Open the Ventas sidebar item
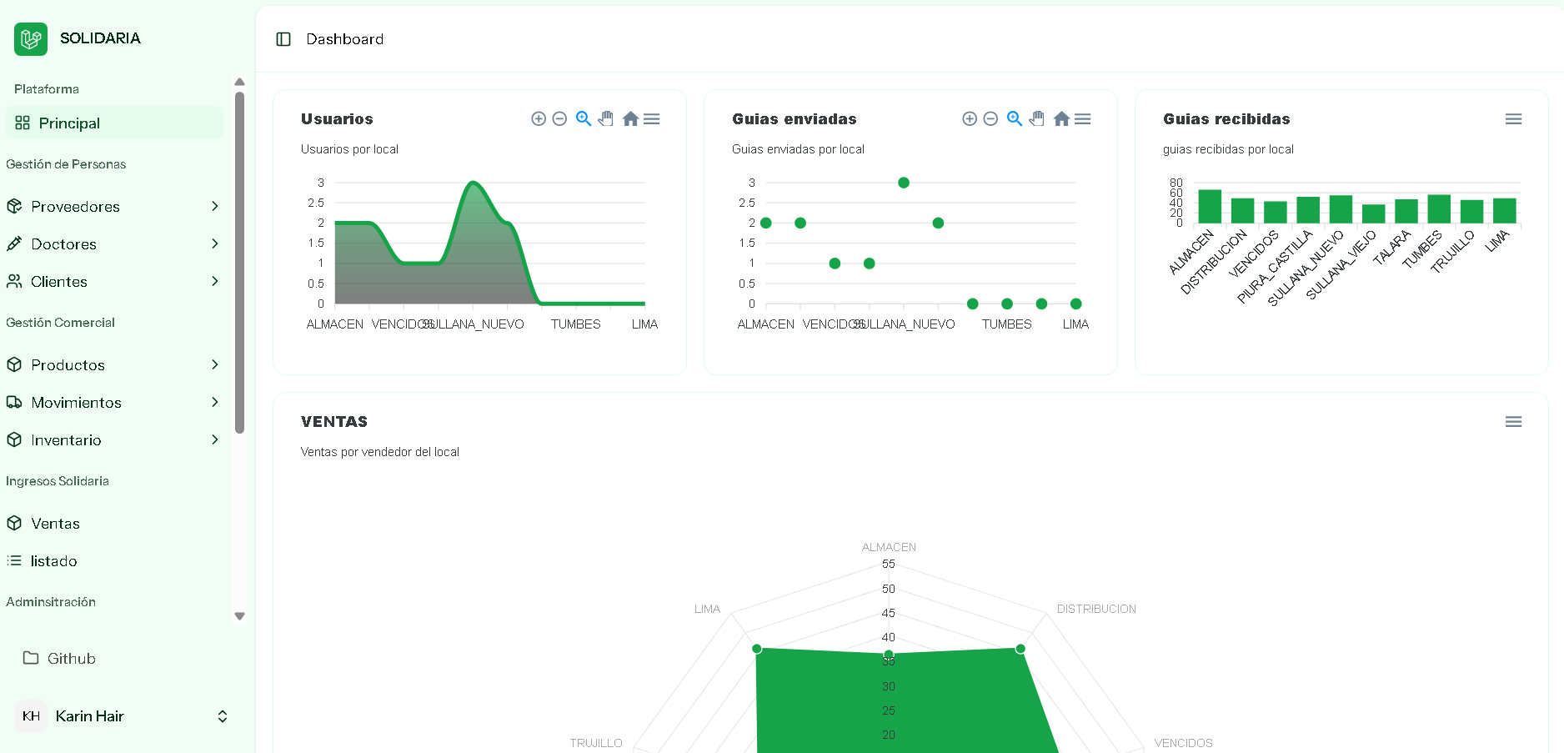1564x753 pixels. point(55,524)
